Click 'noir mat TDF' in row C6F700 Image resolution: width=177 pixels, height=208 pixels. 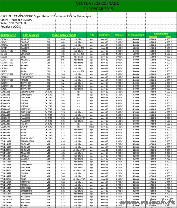(78, 71)
